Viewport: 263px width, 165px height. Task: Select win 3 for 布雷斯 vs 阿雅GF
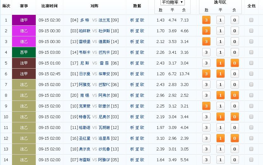(206, 160)
